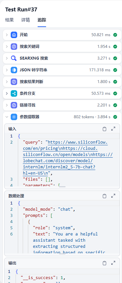Click the 链接寻找 LLM icon

[14, 105]
